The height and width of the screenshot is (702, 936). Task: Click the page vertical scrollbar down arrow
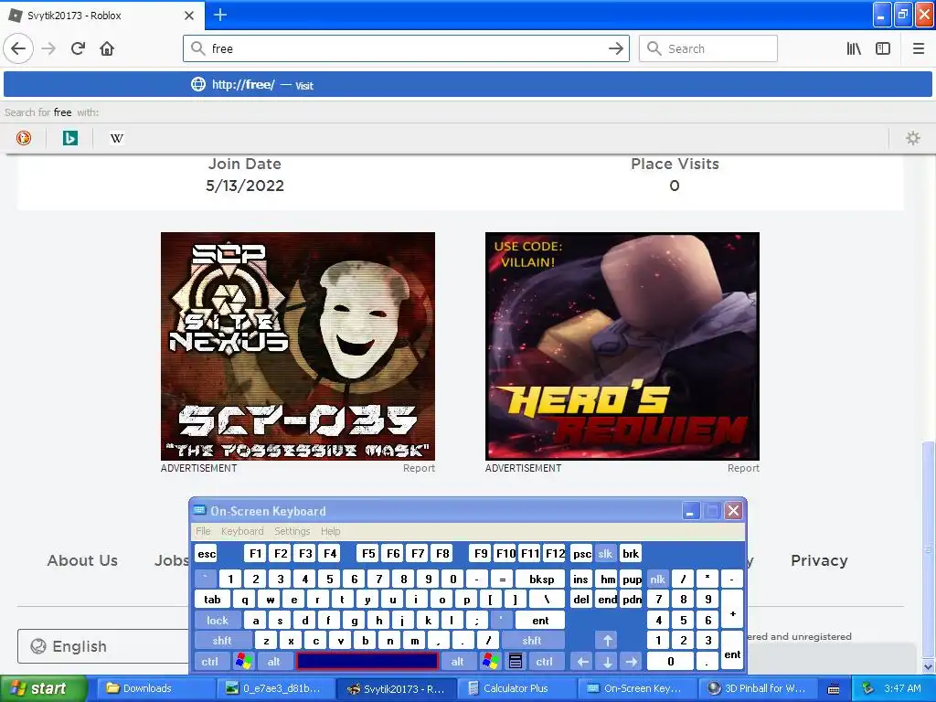click(x=929, y=666)
